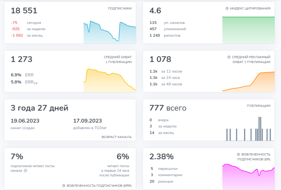The image size is (281, 190).
Task: Click help icon after 'подписчиков читают посты канала'
Action: (x=26, y=171)
